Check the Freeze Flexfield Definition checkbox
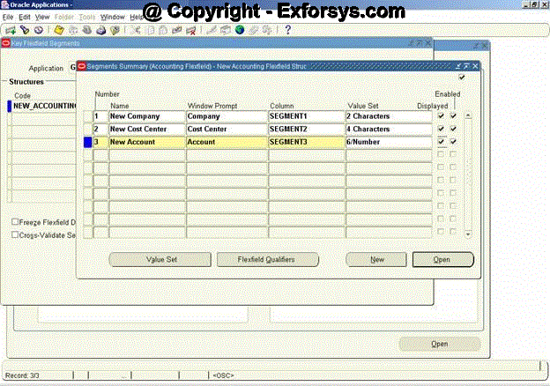The height and width of the screenshot is (386, 550). click(x=16, y=222)
